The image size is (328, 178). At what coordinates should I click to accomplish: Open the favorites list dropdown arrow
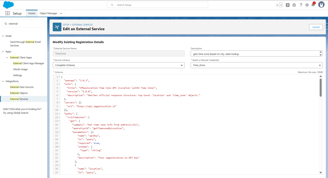pyautogui.click(x=281, y=5)
